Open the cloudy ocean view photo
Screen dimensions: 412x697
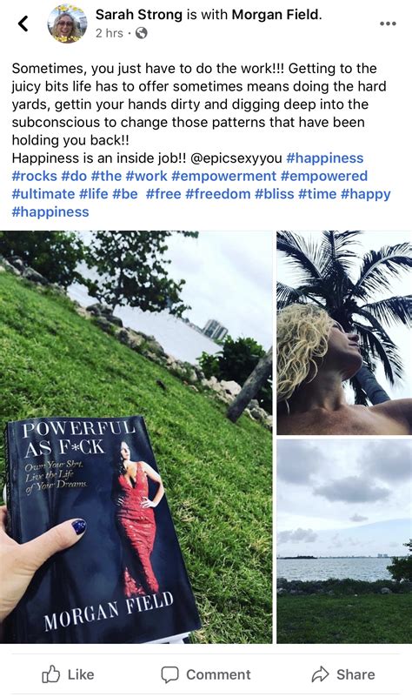click(344, 541)
